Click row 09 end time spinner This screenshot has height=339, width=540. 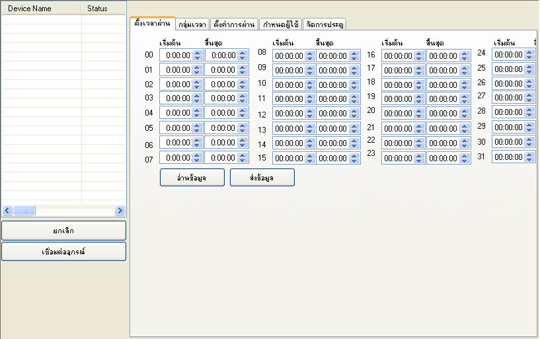tap(354, 70)
